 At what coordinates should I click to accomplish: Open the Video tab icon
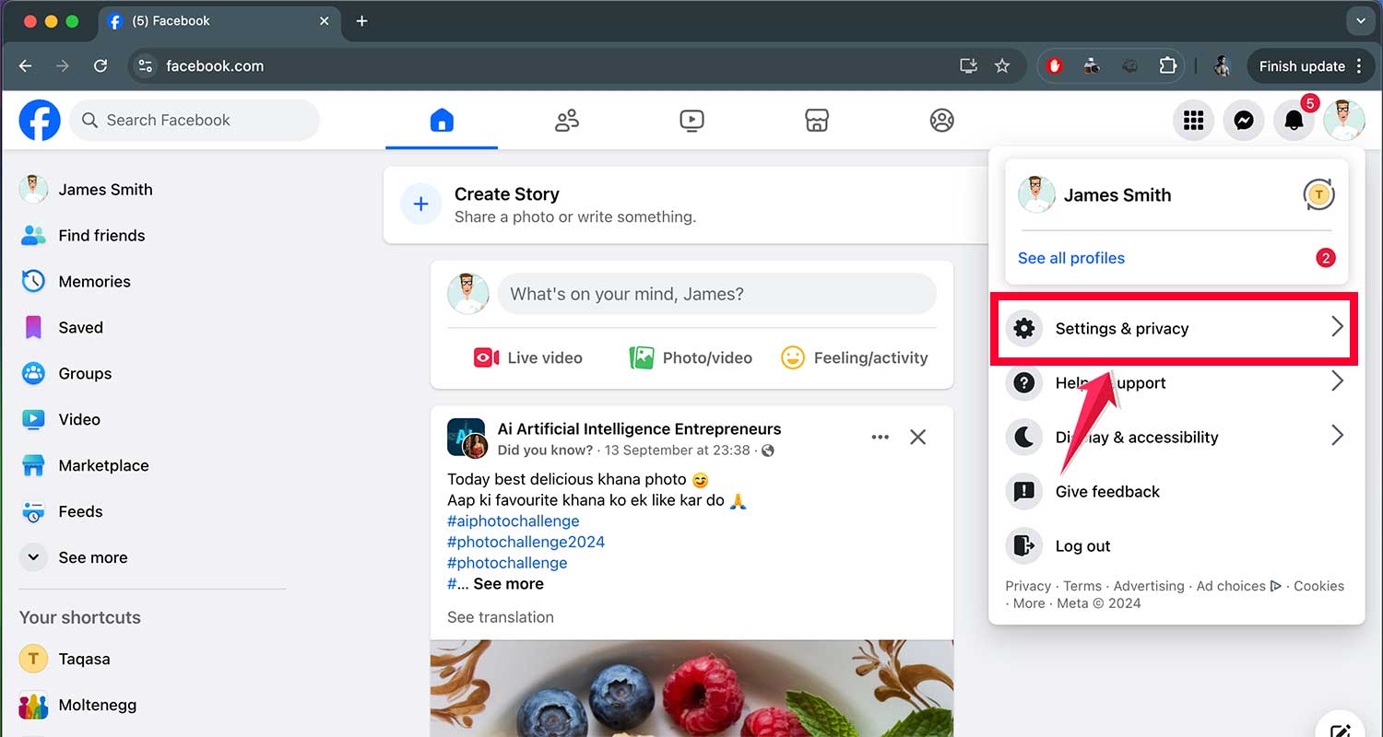691,121
